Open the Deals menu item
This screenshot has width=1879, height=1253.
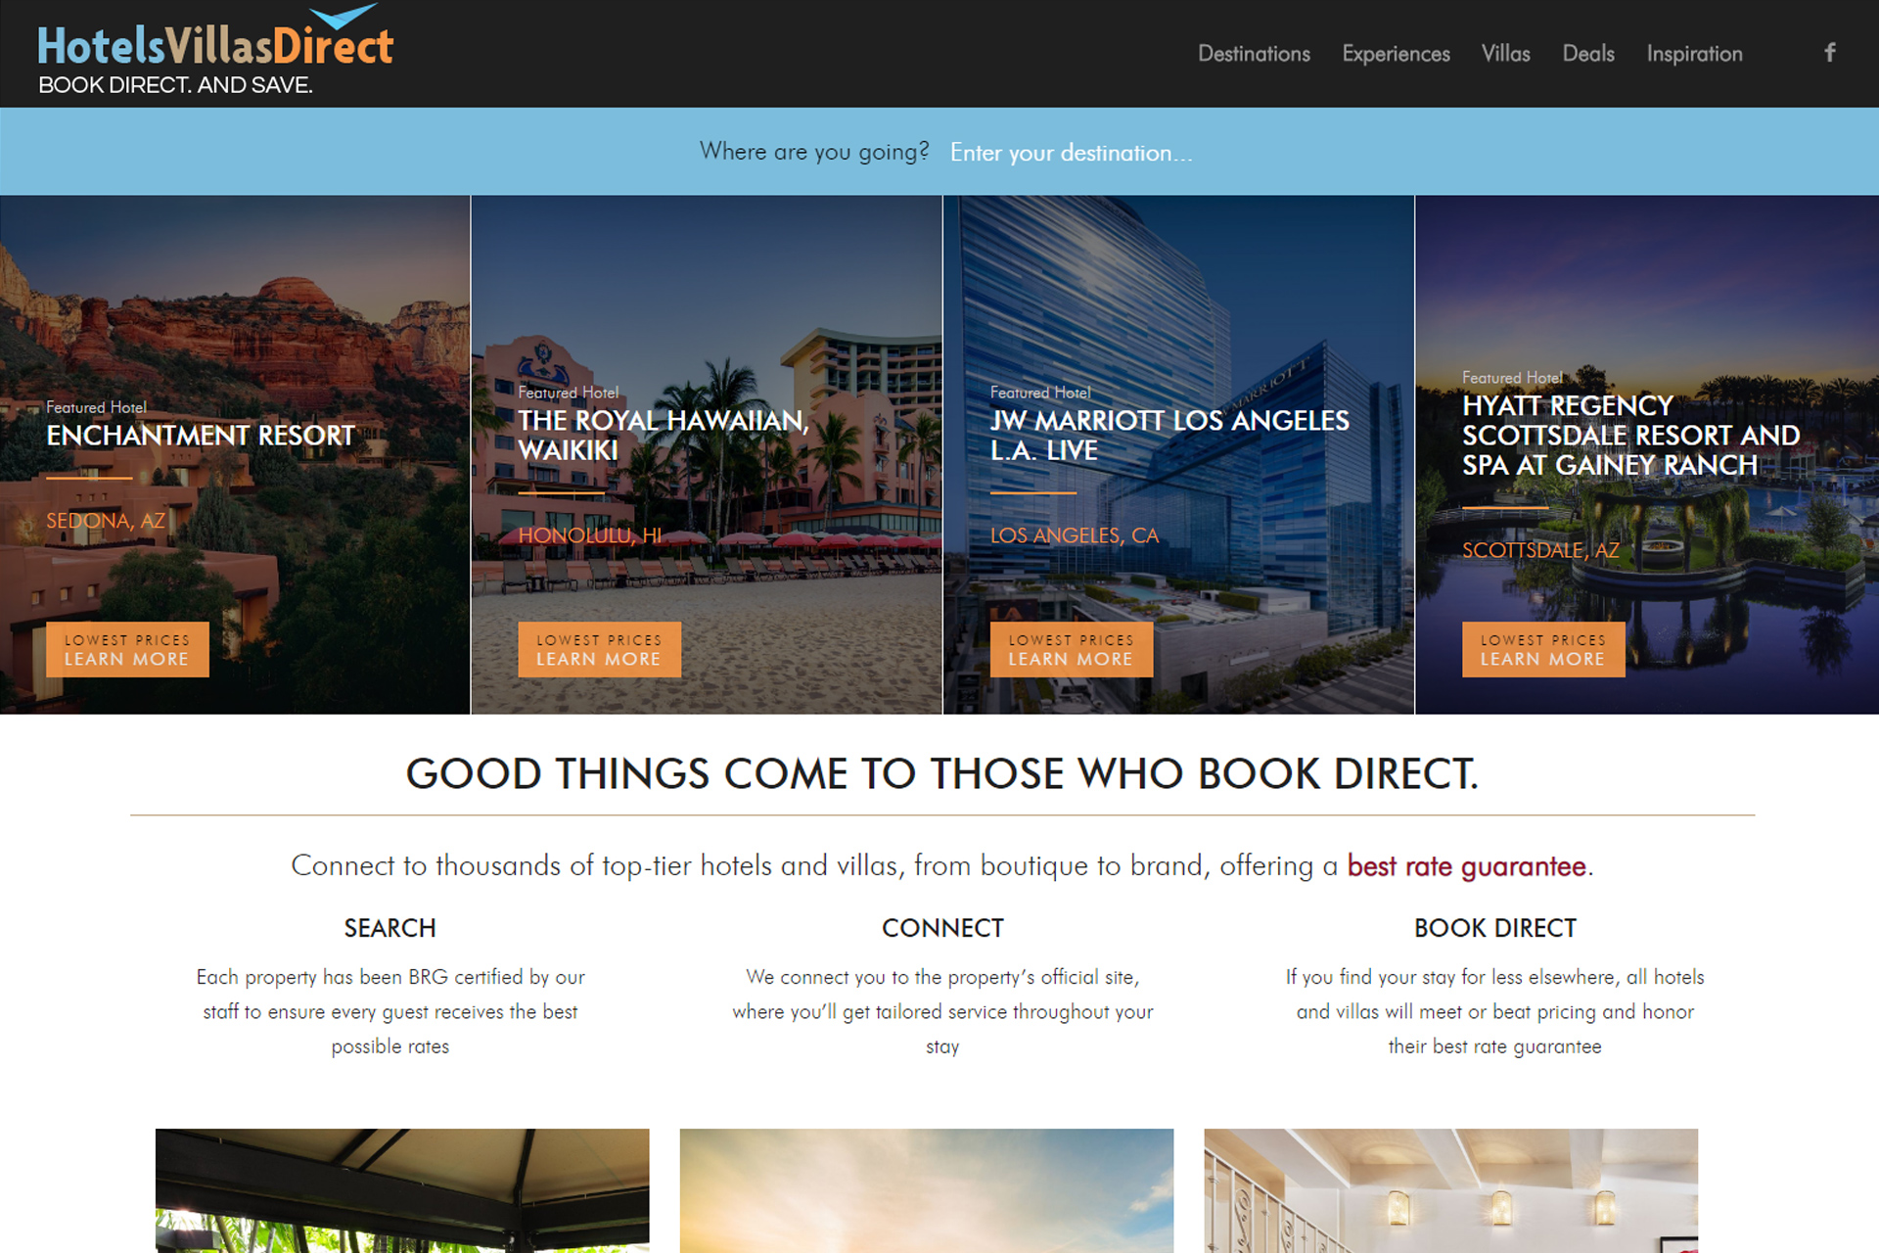tap(1588, 54)
